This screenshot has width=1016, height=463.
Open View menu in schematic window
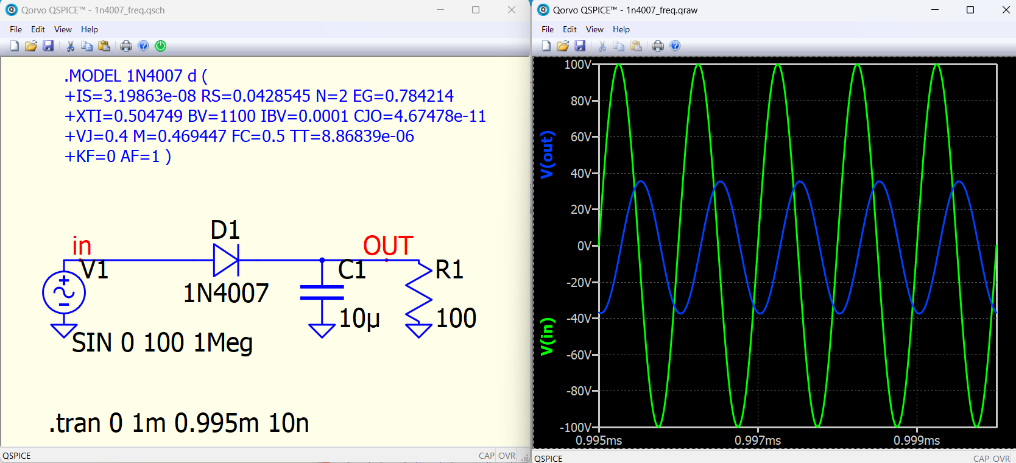tap(63, 29)
